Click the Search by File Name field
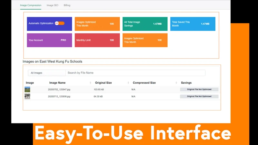Screen dimensions: 258x145 (x=135, y=73)
